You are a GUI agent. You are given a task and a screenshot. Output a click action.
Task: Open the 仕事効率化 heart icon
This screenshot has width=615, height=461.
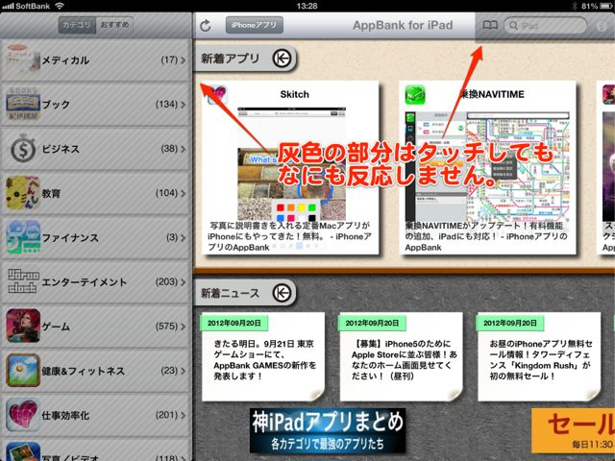tap(23, 414)
